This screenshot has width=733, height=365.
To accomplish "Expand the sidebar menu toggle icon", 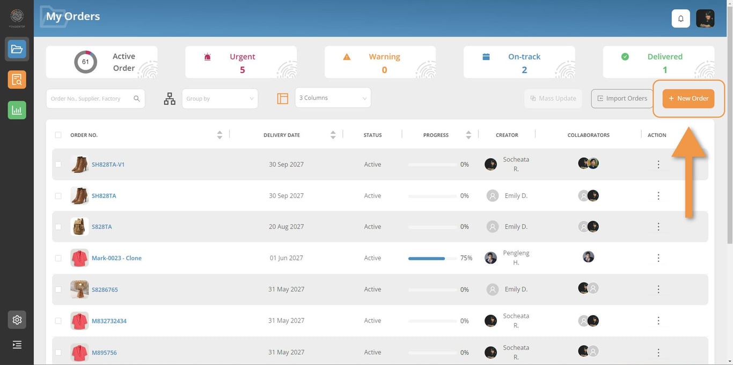I will point(17,345).
